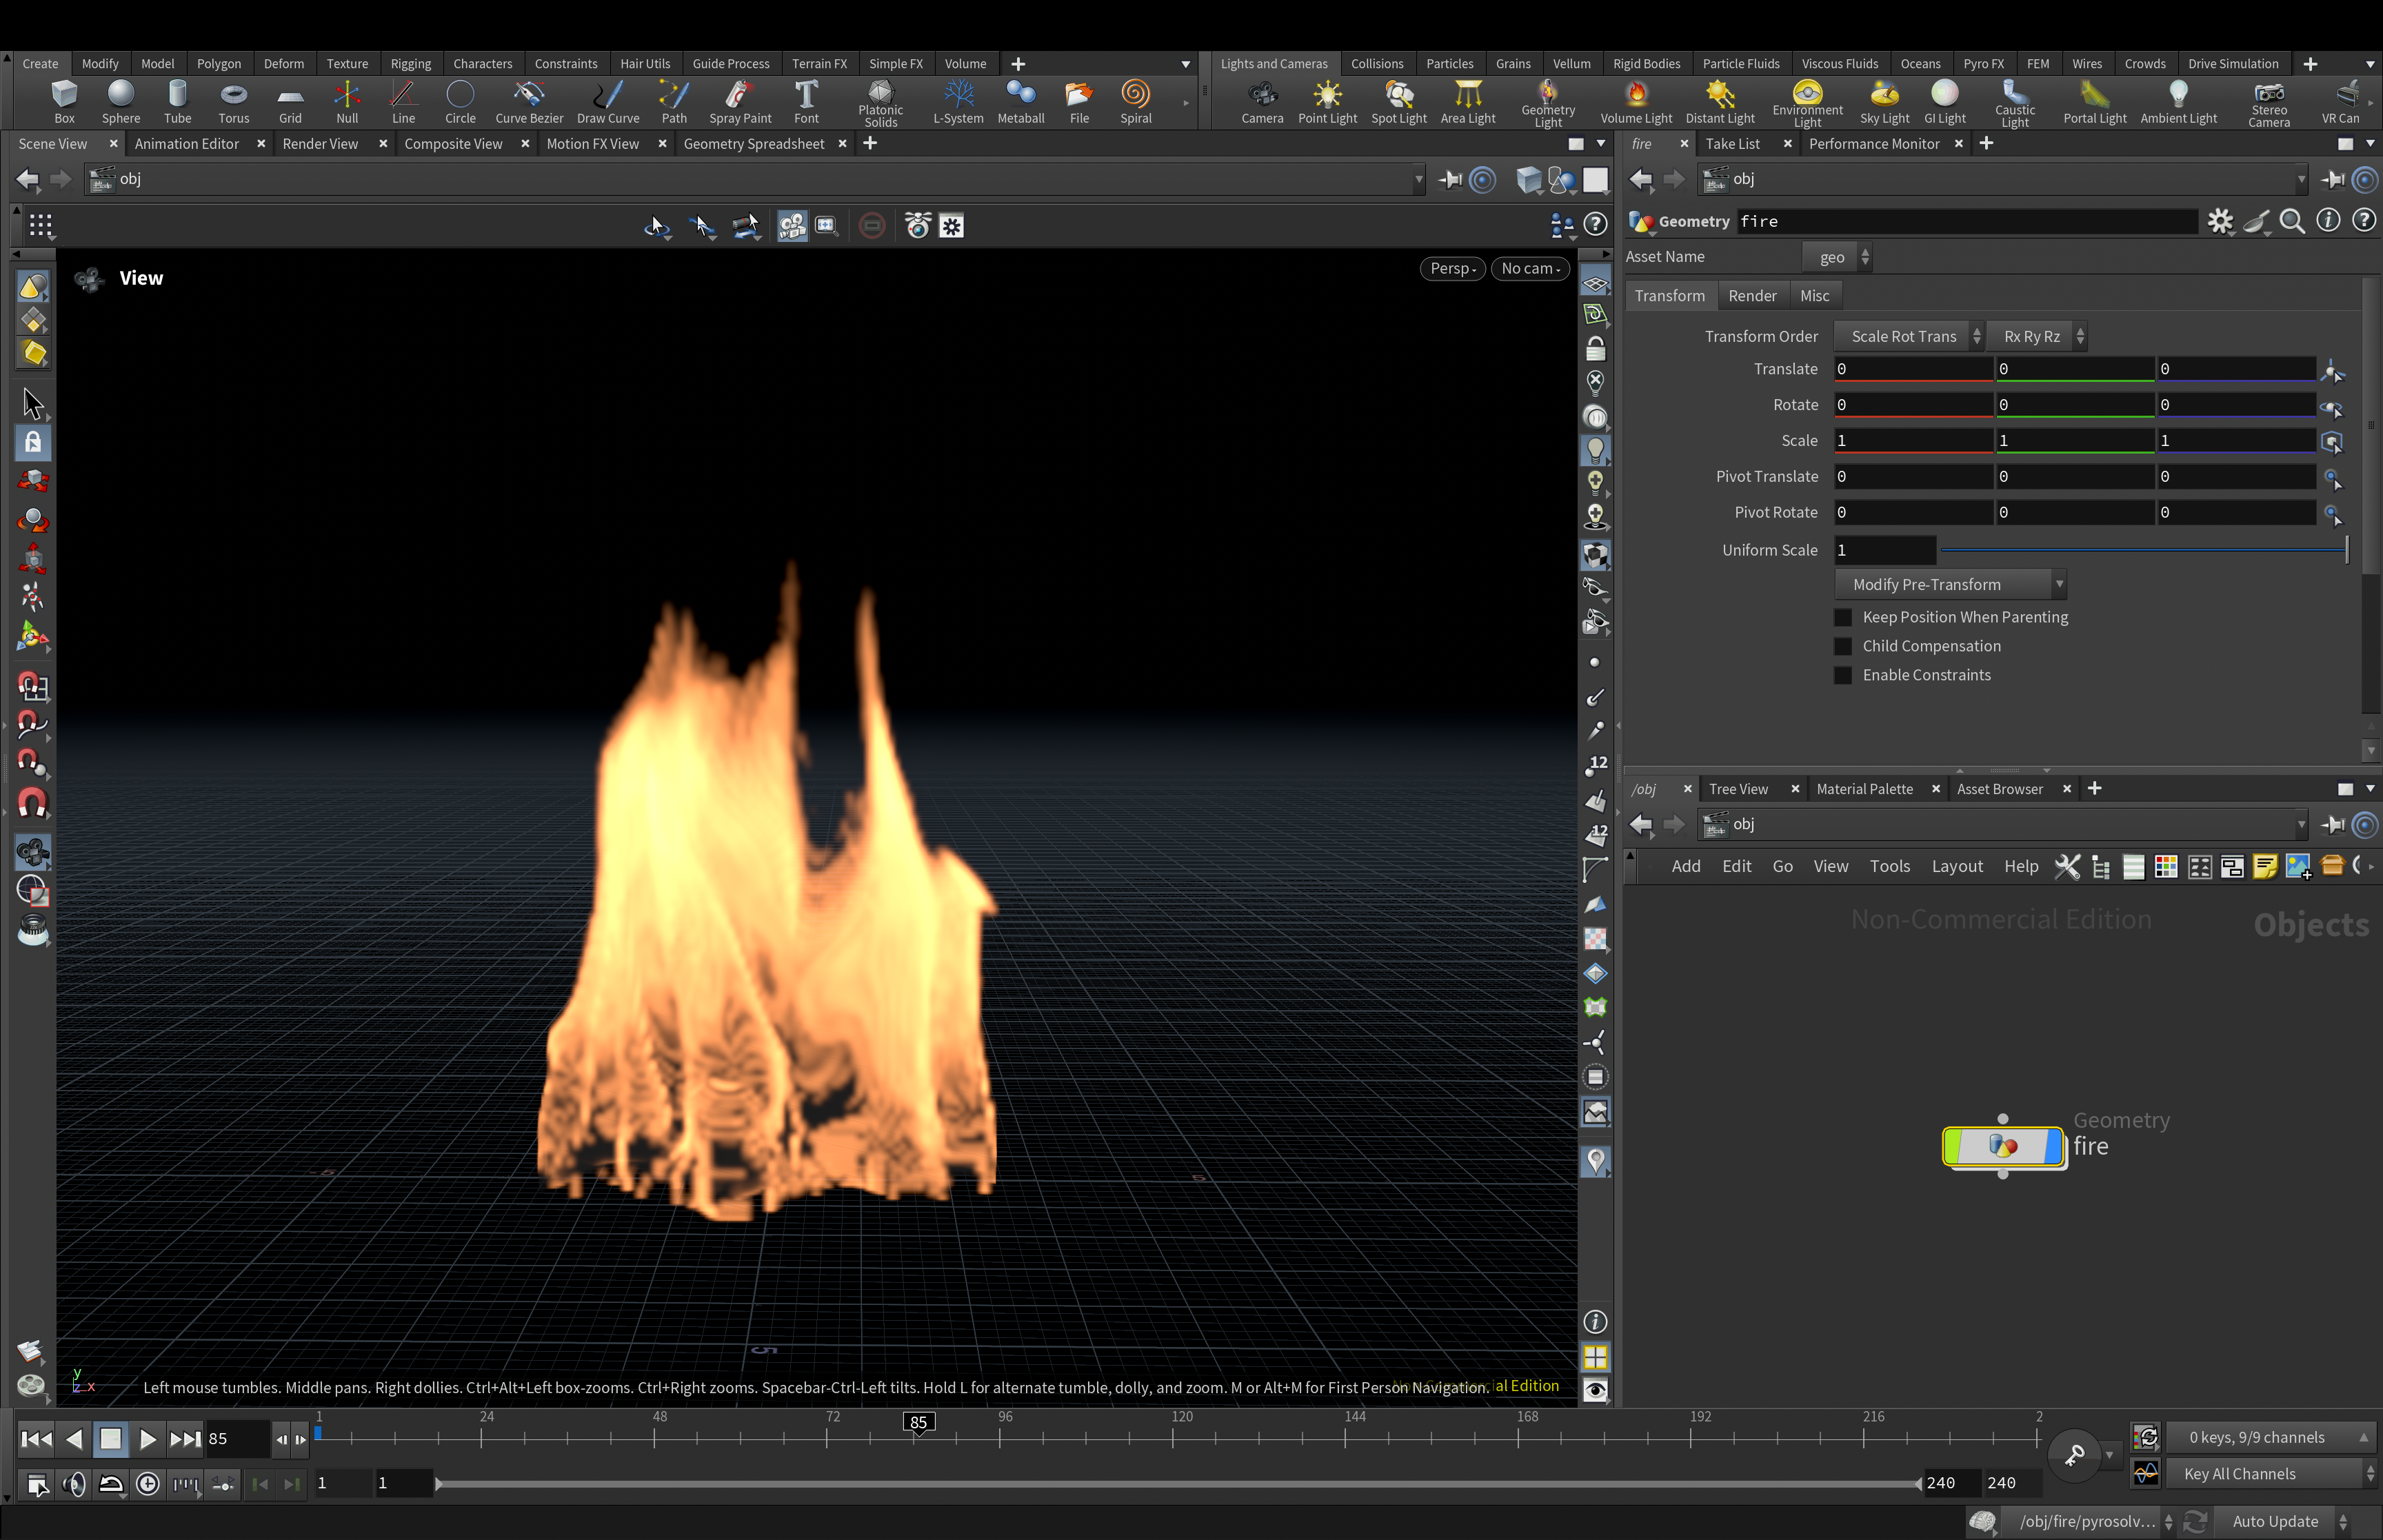Toggle the Enable Constraints checkbox
Viewport: 2383px width, 1540px height.
(1843, 675)
